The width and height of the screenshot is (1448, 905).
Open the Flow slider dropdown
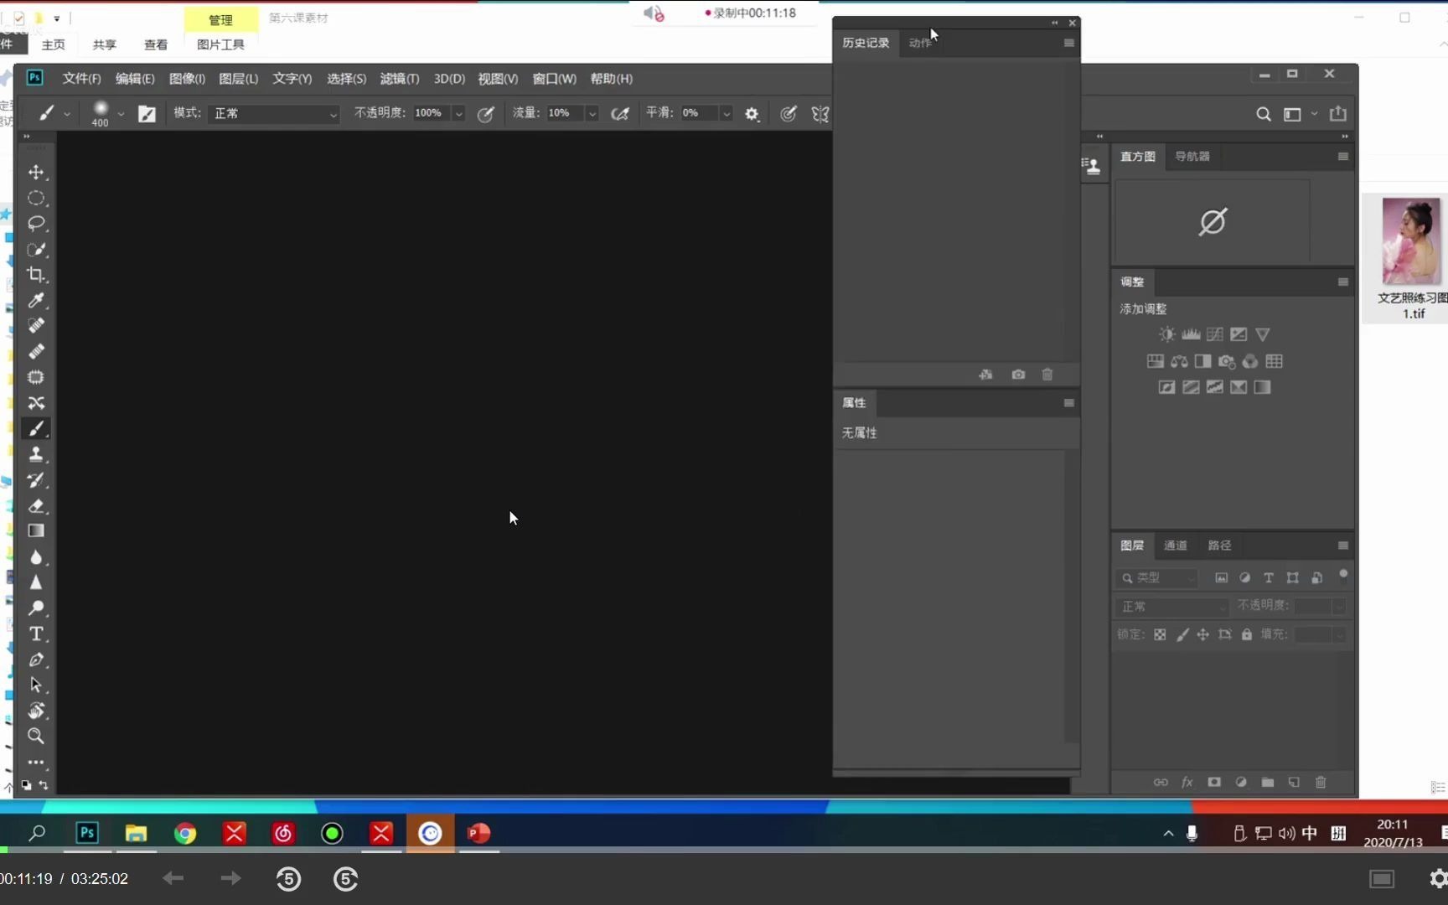(592, 114)
